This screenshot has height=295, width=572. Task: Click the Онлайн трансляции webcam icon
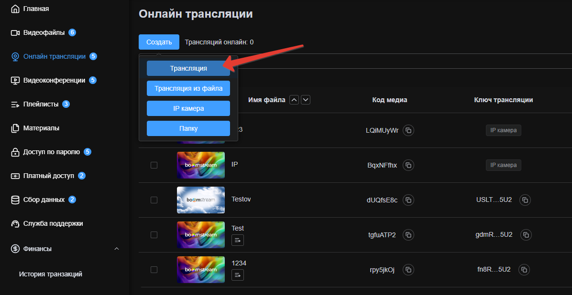pyautogui.click(x=15, y=57)
